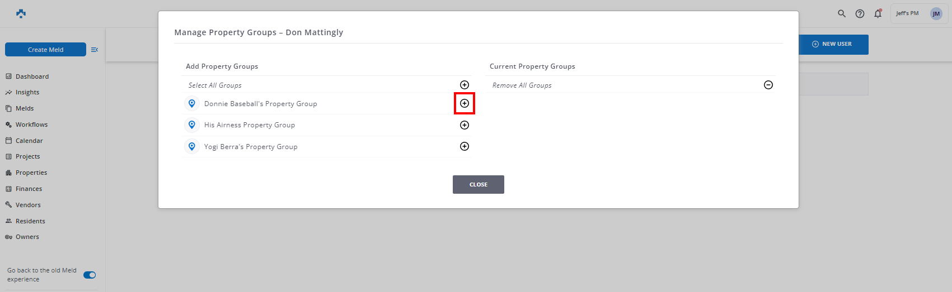Collapse the sidebar menu icon

click(x=95, y=50)
